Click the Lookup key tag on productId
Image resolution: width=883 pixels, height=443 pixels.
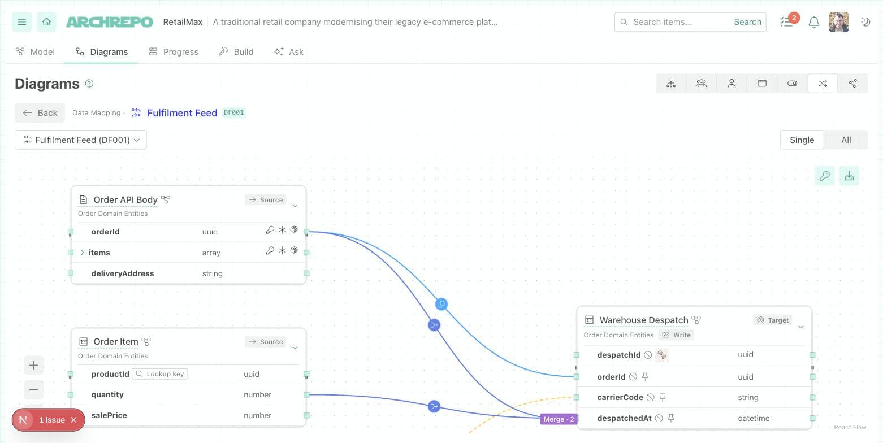tap(160, 374)
